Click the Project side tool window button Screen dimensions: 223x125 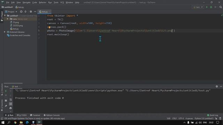click(2, 16)
